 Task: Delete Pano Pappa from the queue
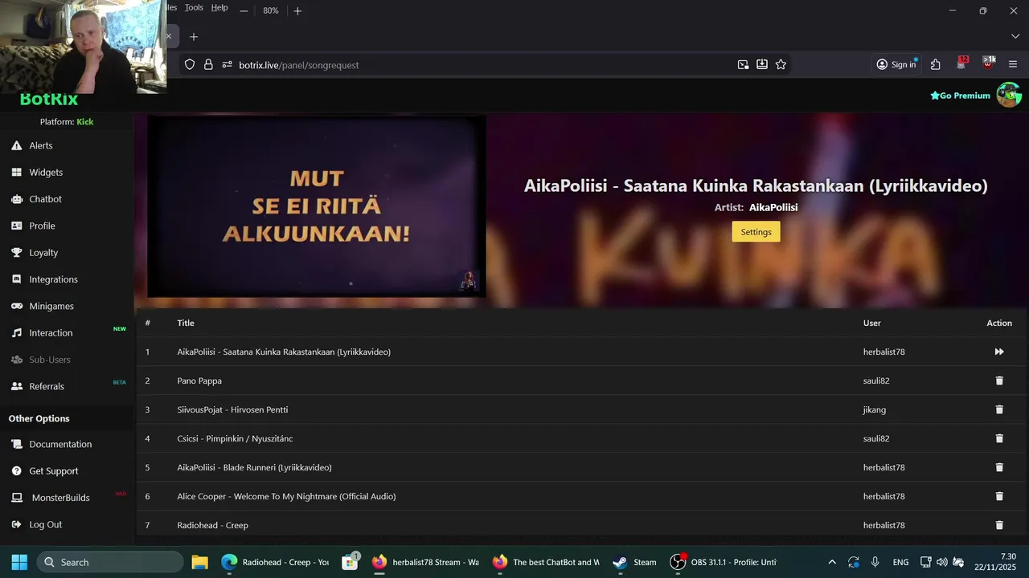point(999,381)
